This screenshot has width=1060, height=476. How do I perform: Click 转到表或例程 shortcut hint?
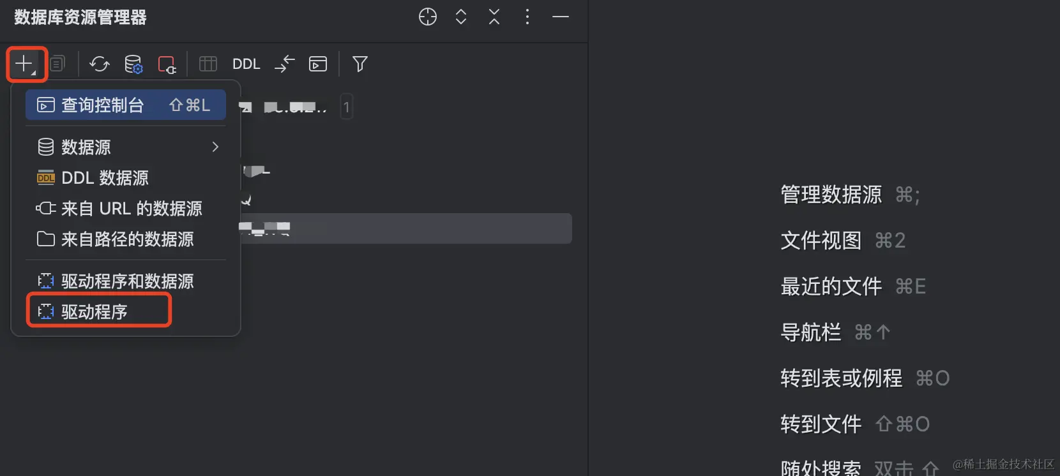pos(865,378)
